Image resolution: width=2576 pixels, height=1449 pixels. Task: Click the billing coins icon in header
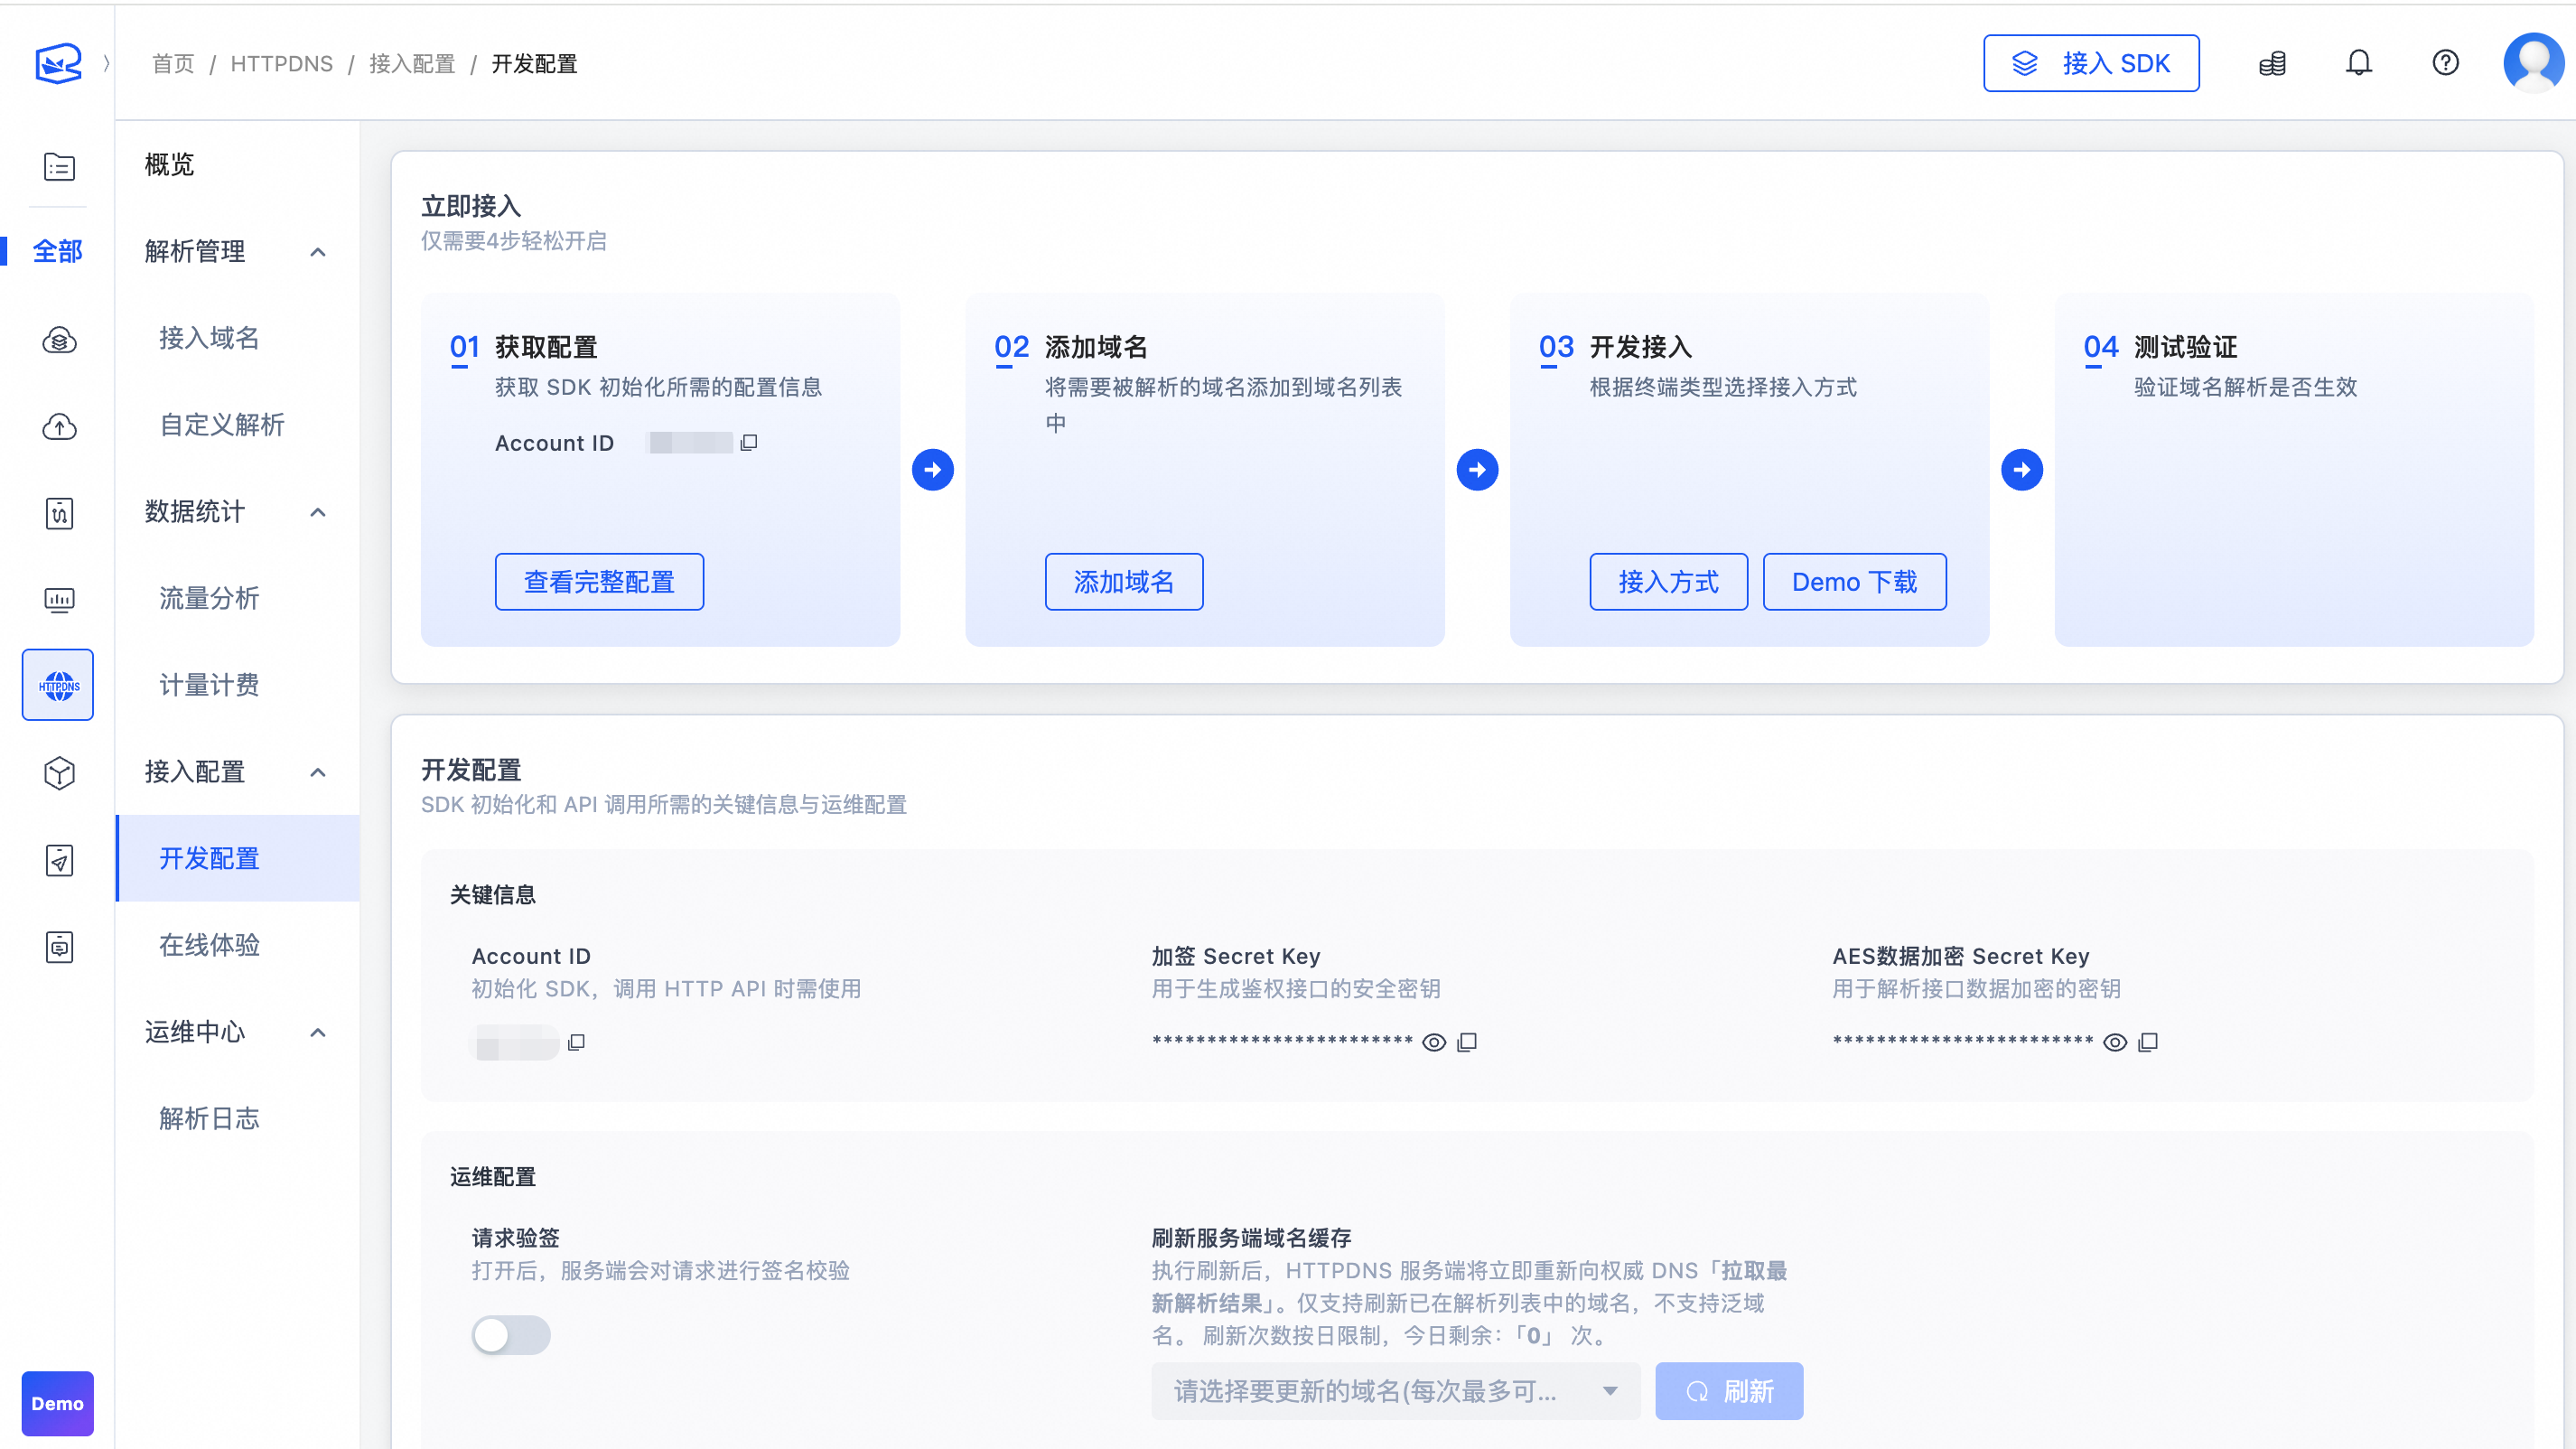pyautogui.click(x=2272, y=63)
